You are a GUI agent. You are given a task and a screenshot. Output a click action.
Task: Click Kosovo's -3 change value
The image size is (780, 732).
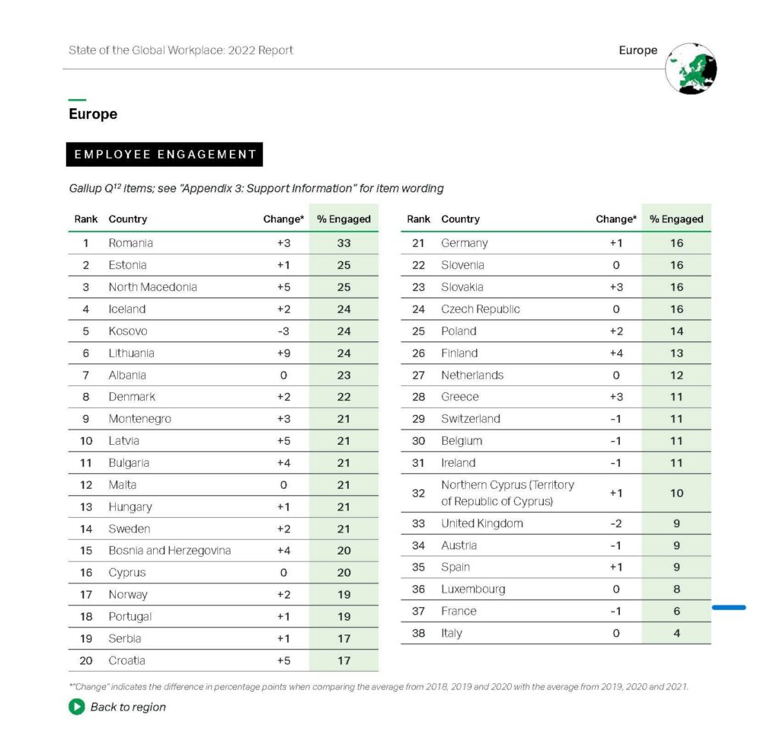pos(283,331)
